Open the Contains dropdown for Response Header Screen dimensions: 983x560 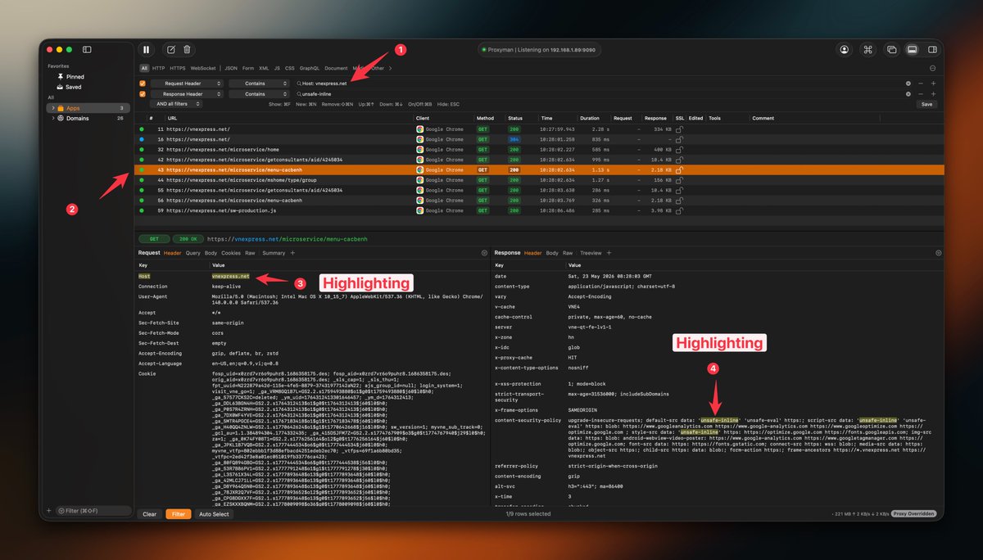tap(259, 94)
